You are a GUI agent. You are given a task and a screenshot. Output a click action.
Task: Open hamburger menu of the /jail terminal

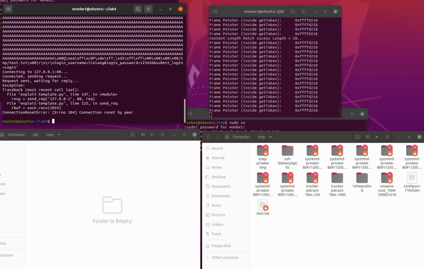(x=304, y=12)
